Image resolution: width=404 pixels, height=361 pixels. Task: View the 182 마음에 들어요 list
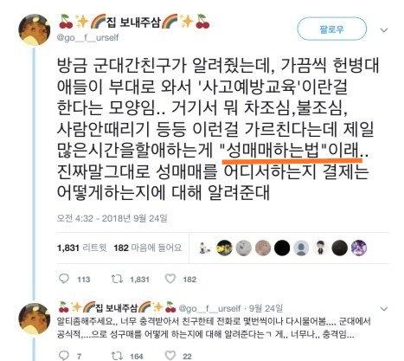[x=148, y=248]
